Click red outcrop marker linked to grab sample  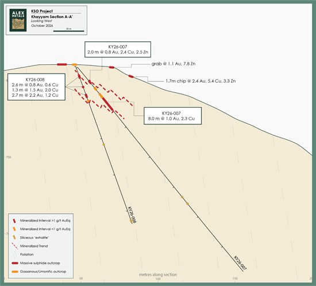(111, 67)
